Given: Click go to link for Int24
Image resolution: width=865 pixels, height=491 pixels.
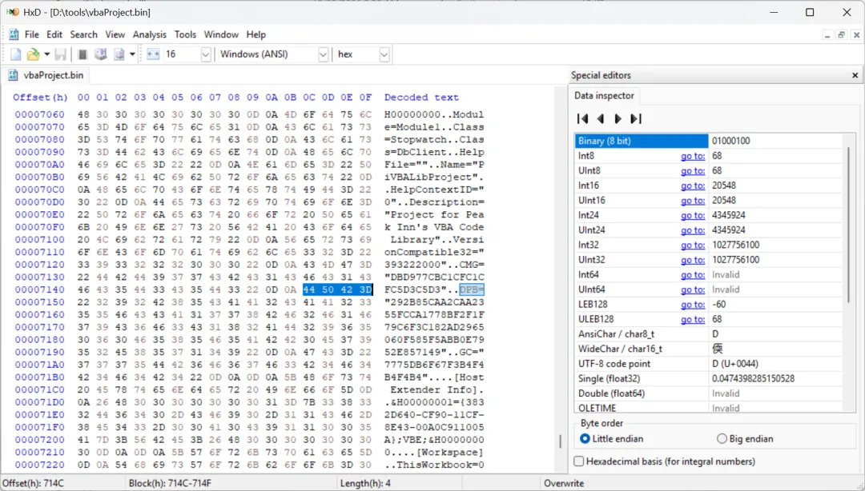Looking at the screenshot, I should coord(692,215).
